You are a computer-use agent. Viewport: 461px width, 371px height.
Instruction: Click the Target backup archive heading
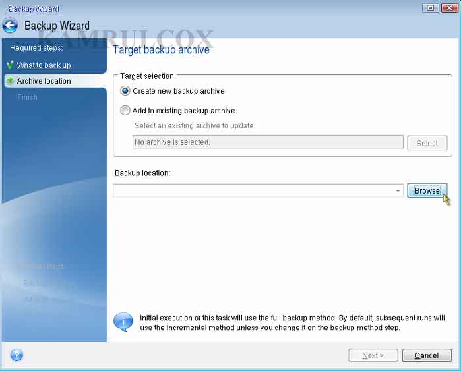[161, 49]
